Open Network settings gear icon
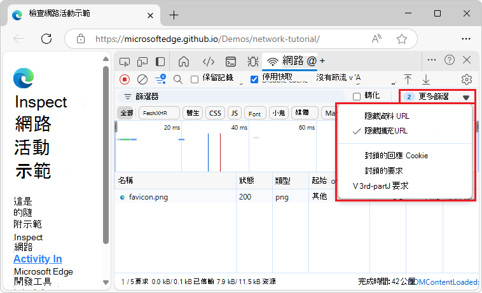The width and height of the screenshot is (482, 293). 466,79
